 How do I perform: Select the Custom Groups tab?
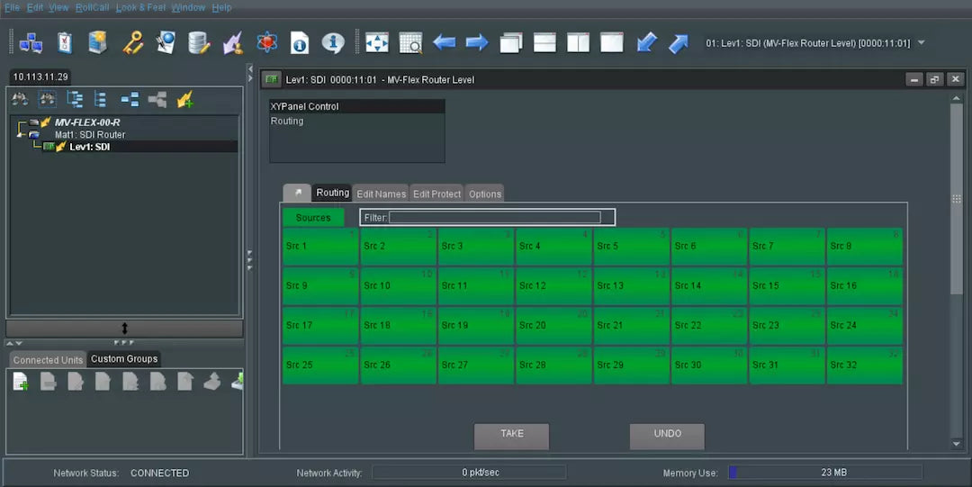124,359
